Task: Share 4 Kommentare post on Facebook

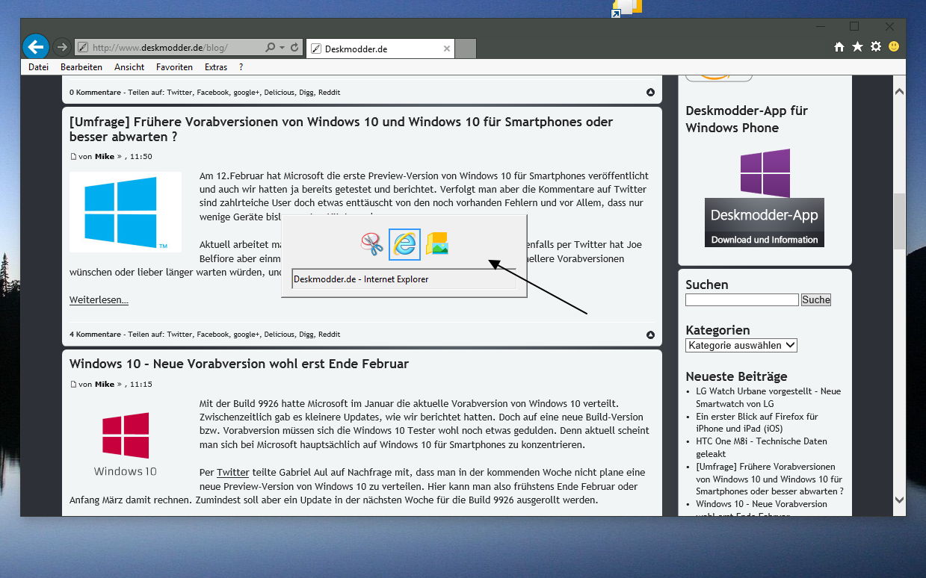Action: 212,335
